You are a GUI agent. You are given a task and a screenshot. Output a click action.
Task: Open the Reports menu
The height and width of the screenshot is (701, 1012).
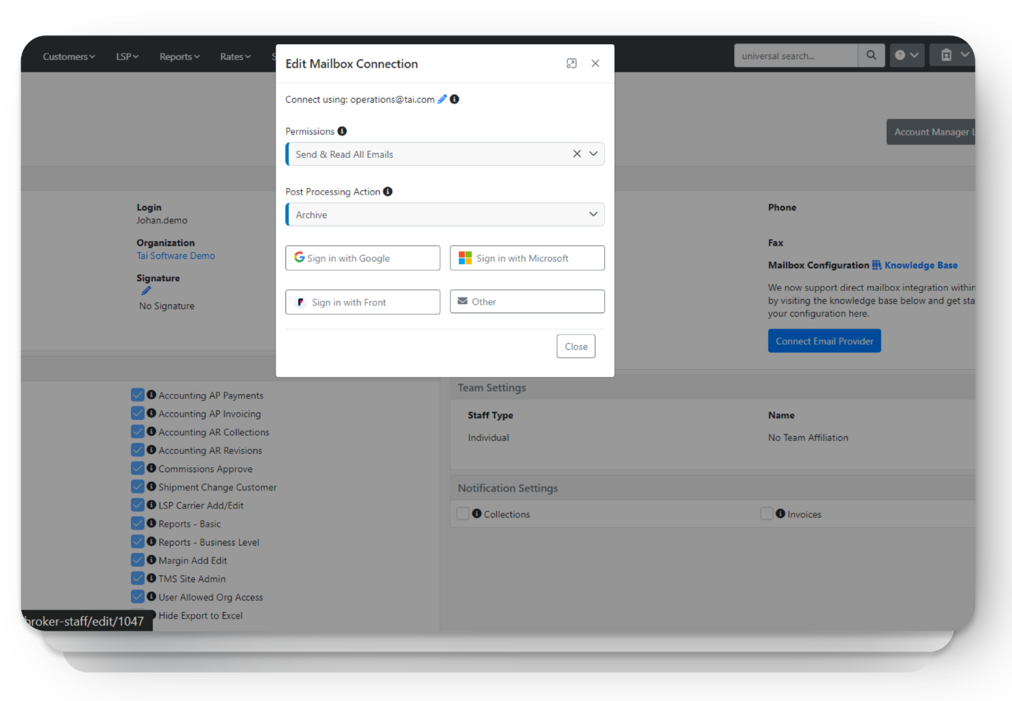[x=179, y=57]
